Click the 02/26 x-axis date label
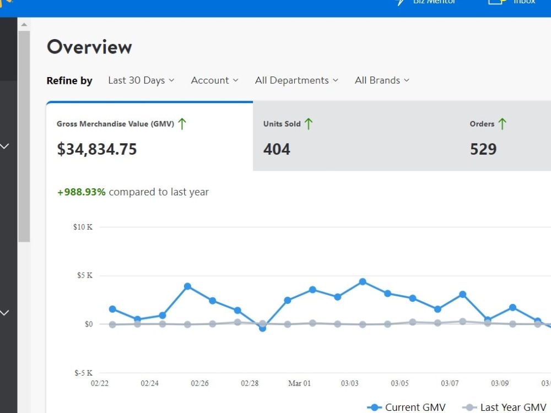 (x=199, y=383)
